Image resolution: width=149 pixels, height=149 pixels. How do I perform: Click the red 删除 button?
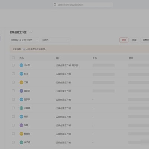[124, 40]
